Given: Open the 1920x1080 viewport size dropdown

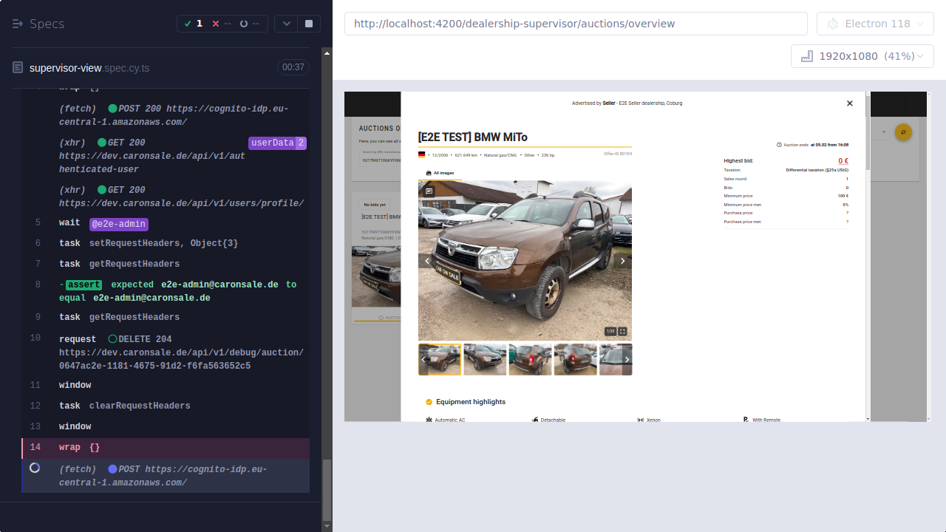Looking at the screenshot, I should pyautogui.click(x=862, y=55).
